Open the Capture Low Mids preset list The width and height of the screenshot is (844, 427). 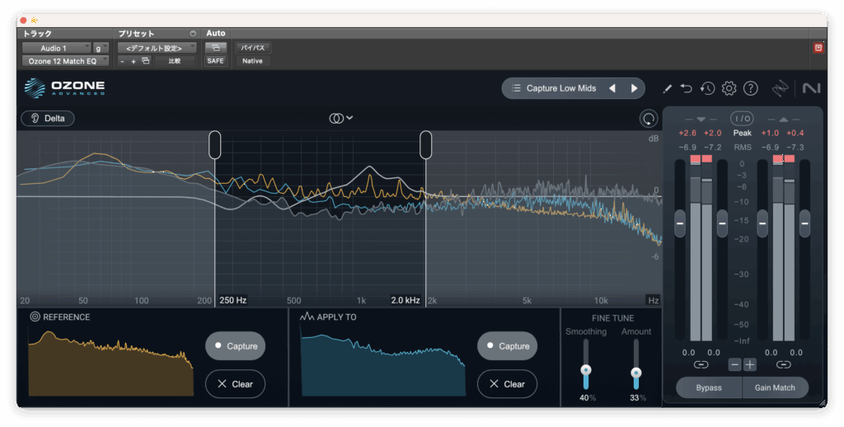553,88
